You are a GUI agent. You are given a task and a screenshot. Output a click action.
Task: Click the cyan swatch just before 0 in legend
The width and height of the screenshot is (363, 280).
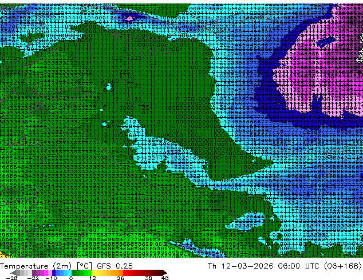(x=70, y=273)
